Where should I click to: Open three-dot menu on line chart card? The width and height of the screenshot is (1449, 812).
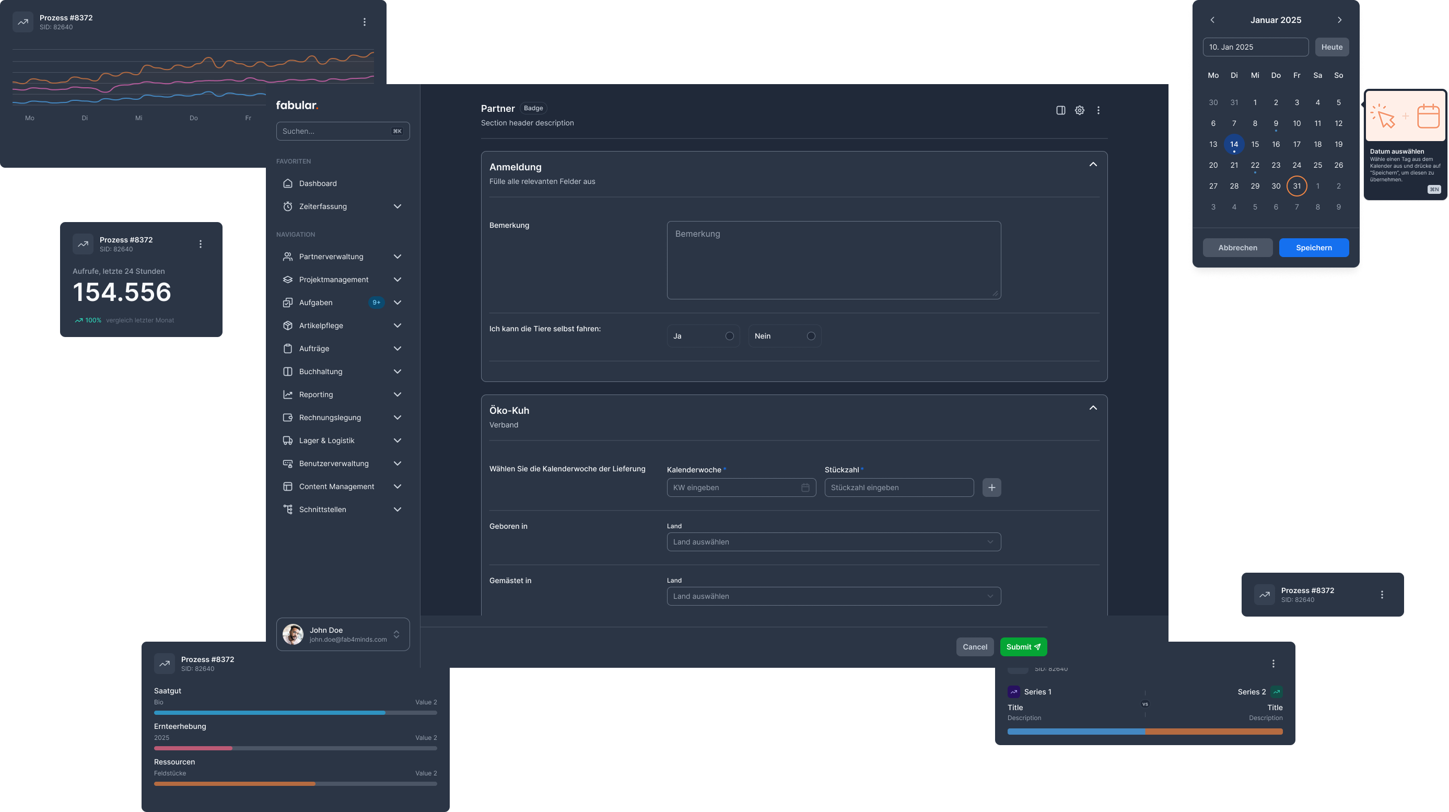click(x=365, y=22)
